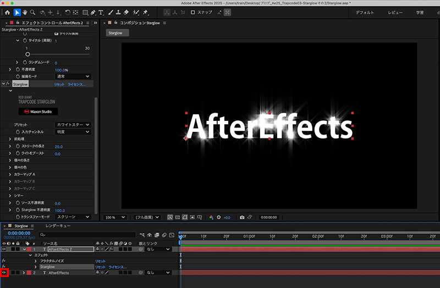Expand layer 2 AfterEffects in timeline

tap(24, 273)
